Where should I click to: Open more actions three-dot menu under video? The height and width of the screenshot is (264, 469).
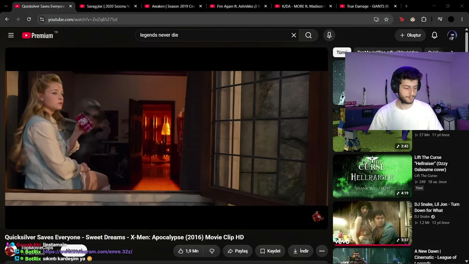[322, 251]
